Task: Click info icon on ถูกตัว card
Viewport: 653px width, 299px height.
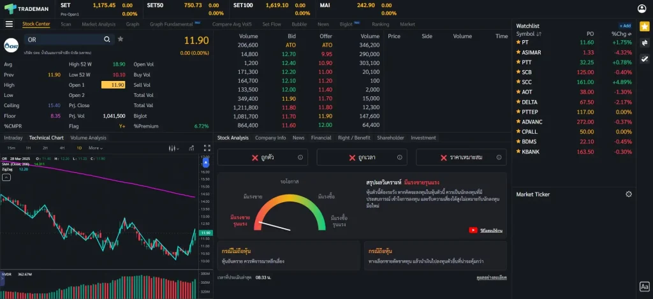Action: tap(300, 157)
